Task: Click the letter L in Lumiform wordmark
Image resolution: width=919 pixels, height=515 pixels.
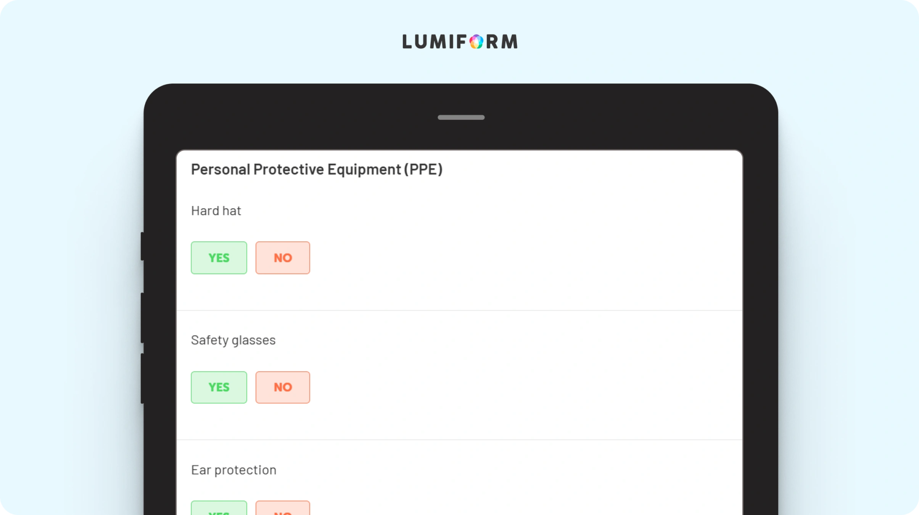Action: [407, 42]
